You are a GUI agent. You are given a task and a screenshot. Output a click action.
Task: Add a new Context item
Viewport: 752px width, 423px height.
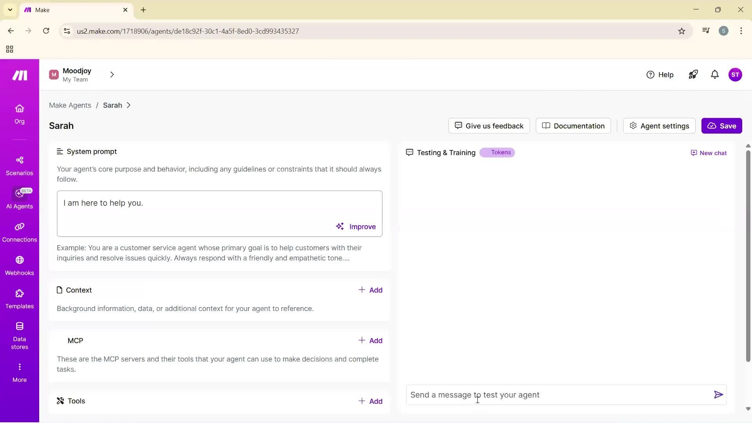371,290
